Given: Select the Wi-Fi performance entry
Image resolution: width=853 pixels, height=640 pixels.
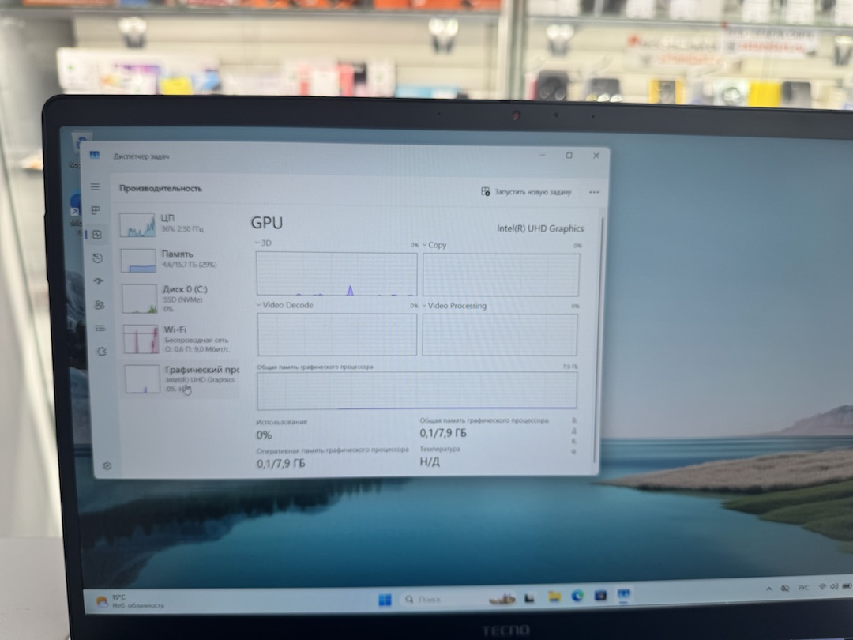Looking at the screenshot, I should [x=180, y=338].
